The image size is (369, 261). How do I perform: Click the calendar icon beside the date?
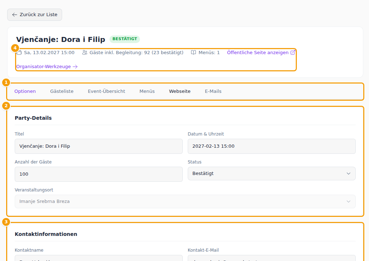coord(19,52)
